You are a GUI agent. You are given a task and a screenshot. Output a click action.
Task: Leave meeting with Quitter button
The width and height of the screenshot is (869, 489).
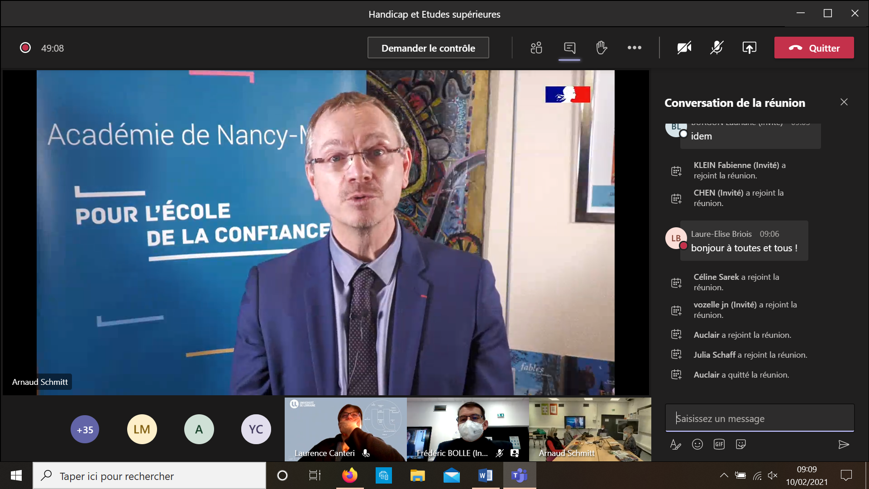tap(814, 48)
